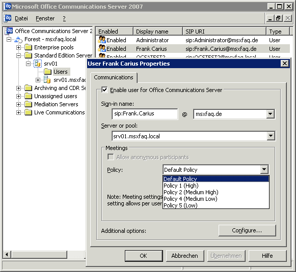Click the Forest msxfaq.local domain icon
The image size is (296, 272).
tap(18, 39)
